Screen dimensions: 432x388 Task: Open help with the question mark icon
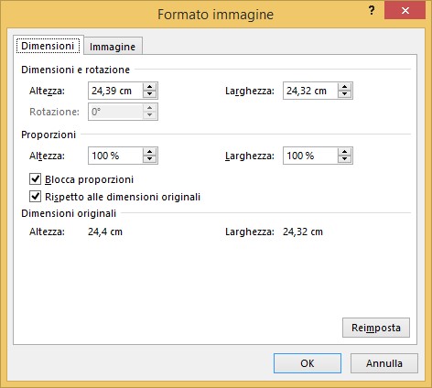click(x=372, y=11)
